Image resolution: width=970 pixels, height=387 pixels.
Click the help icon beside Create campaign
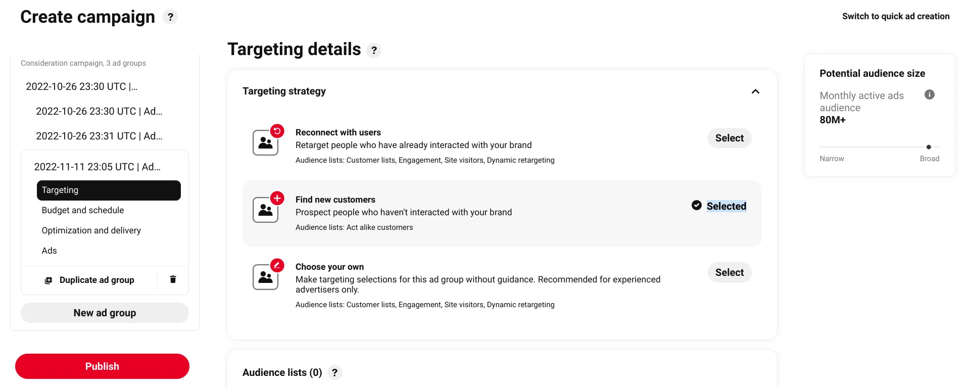click(x=170, y=17)
